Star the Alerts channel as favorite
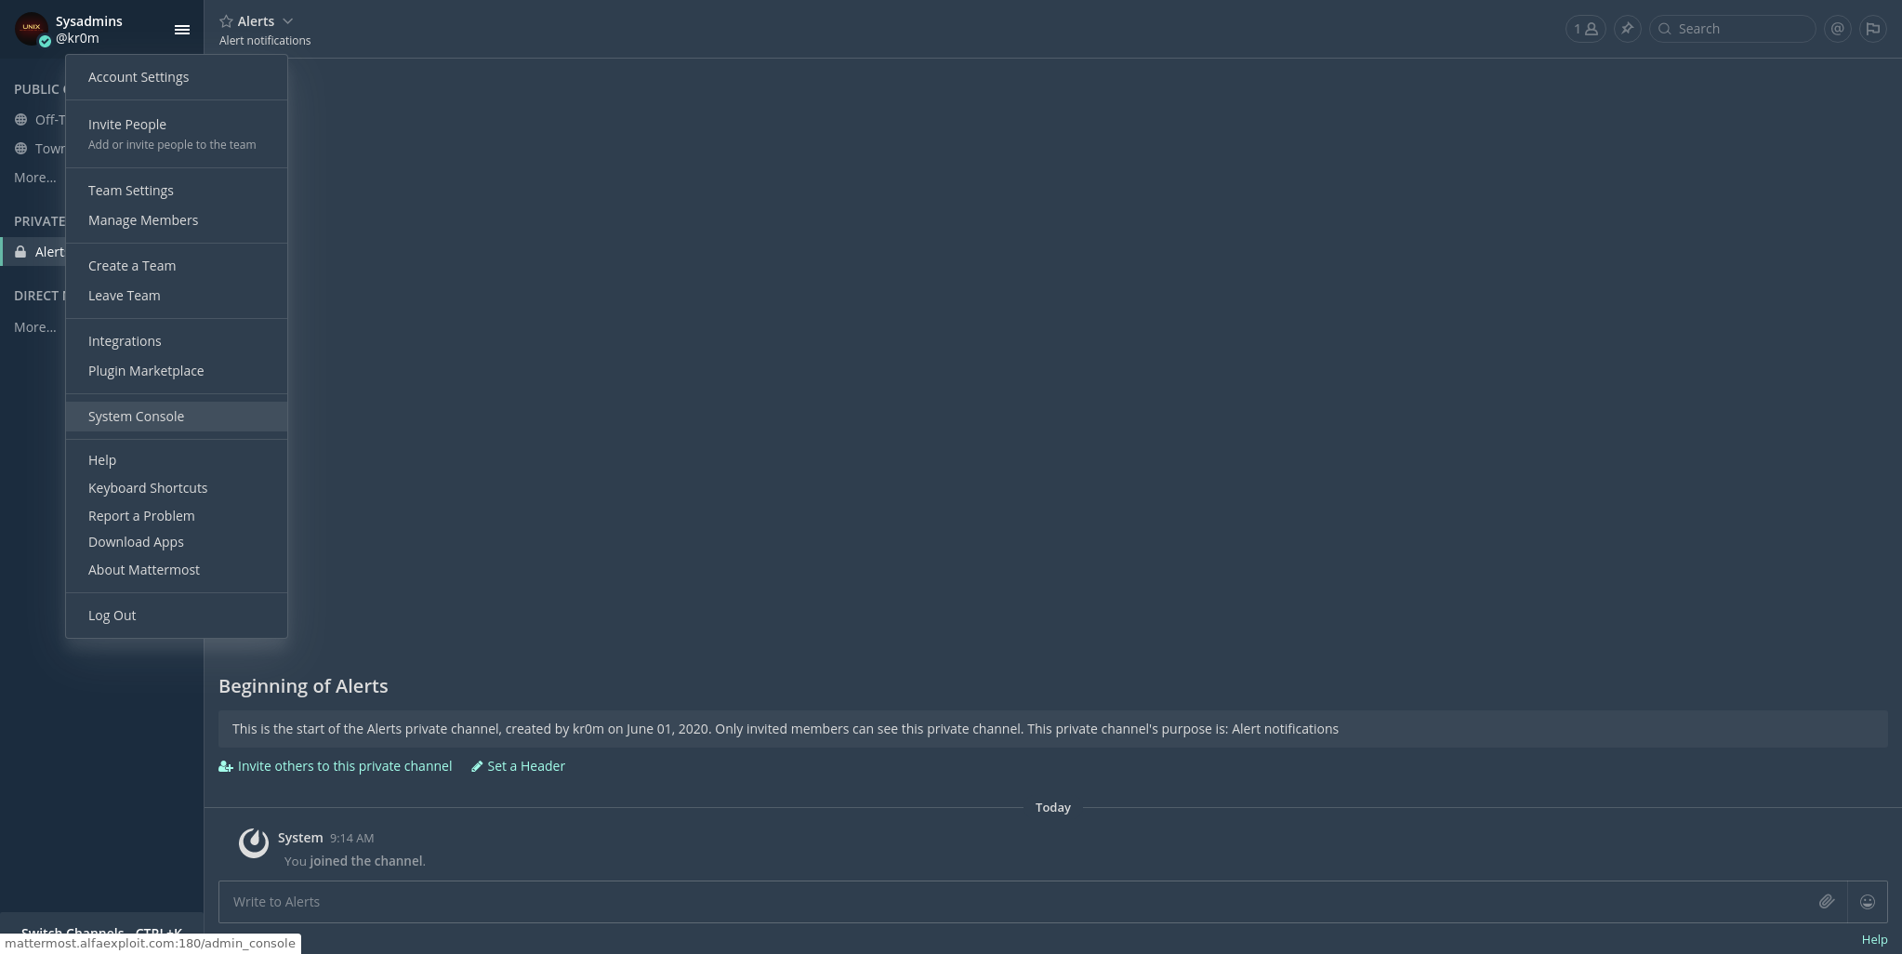 226,21
